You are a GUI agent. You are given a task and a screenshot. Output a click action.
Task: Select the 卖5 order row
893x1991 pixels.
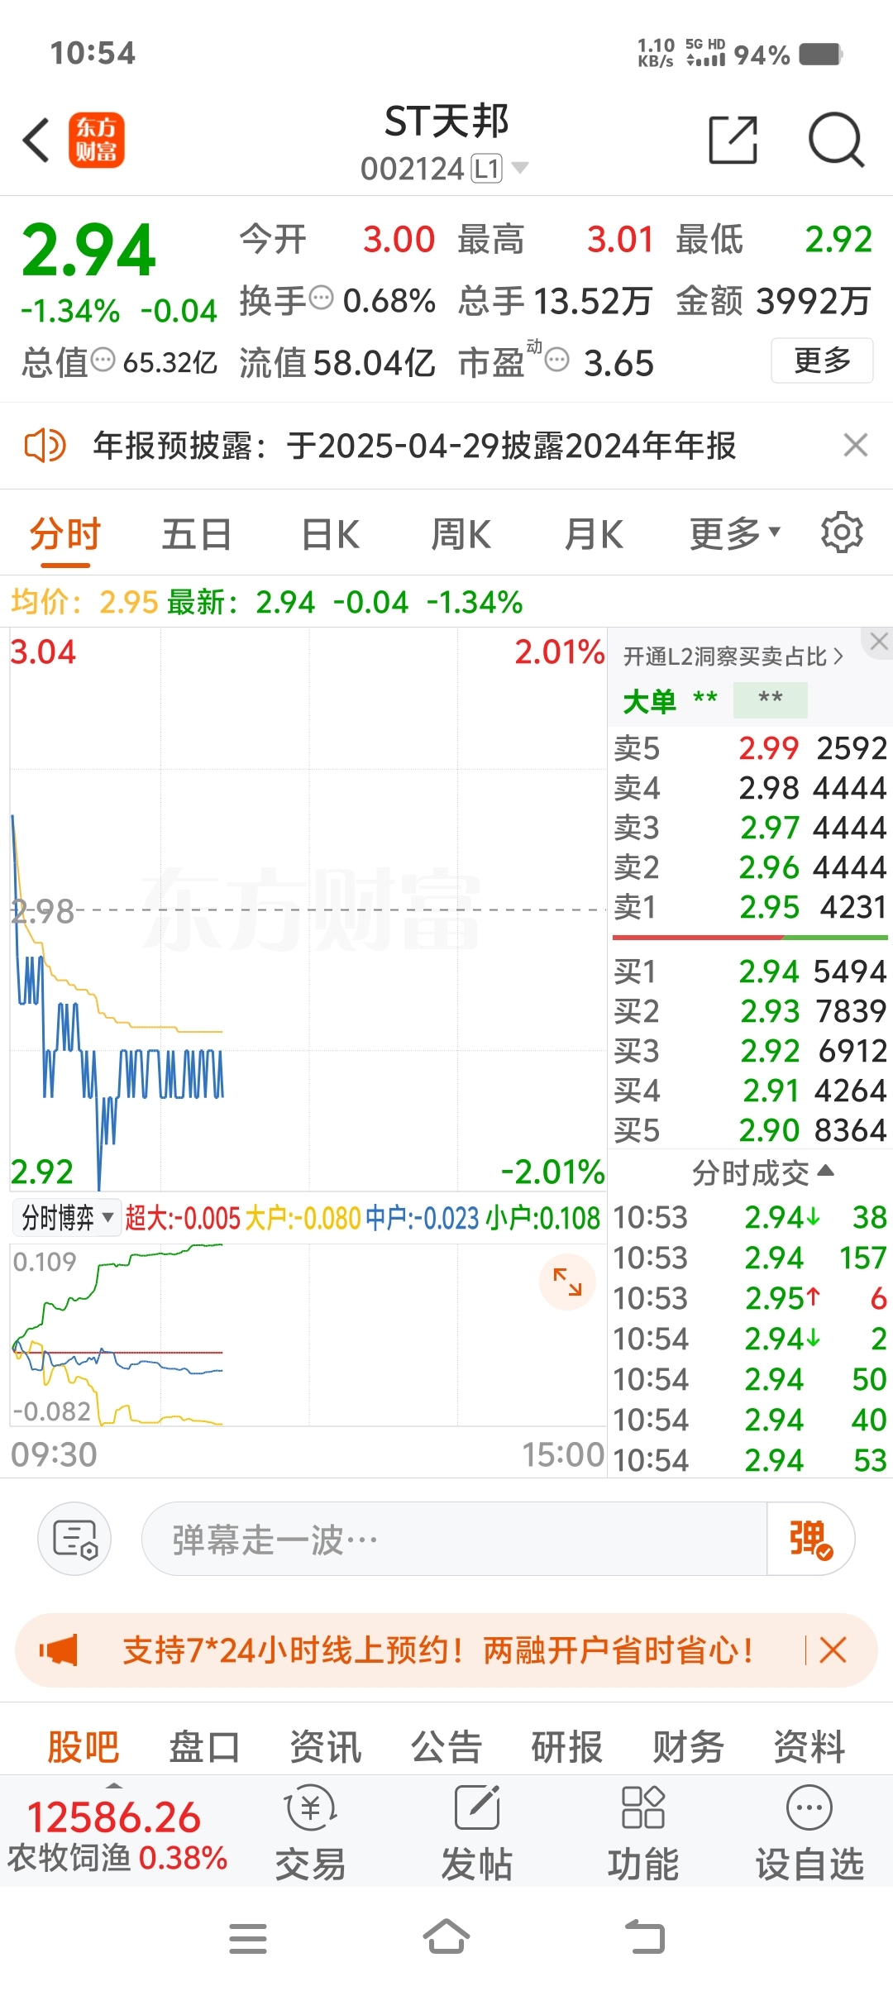click(x=750, y=748)
